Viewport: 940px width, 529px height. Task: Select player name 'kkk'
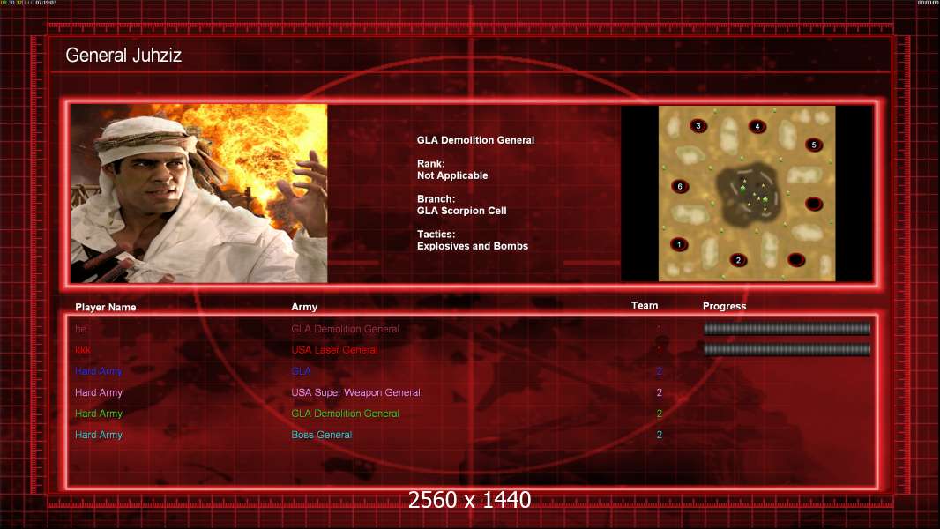coord(83,350)
